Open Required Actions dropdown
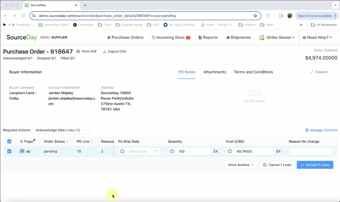Image resolution: width=340 pixels, height=202 pixels. click(62, 130)
